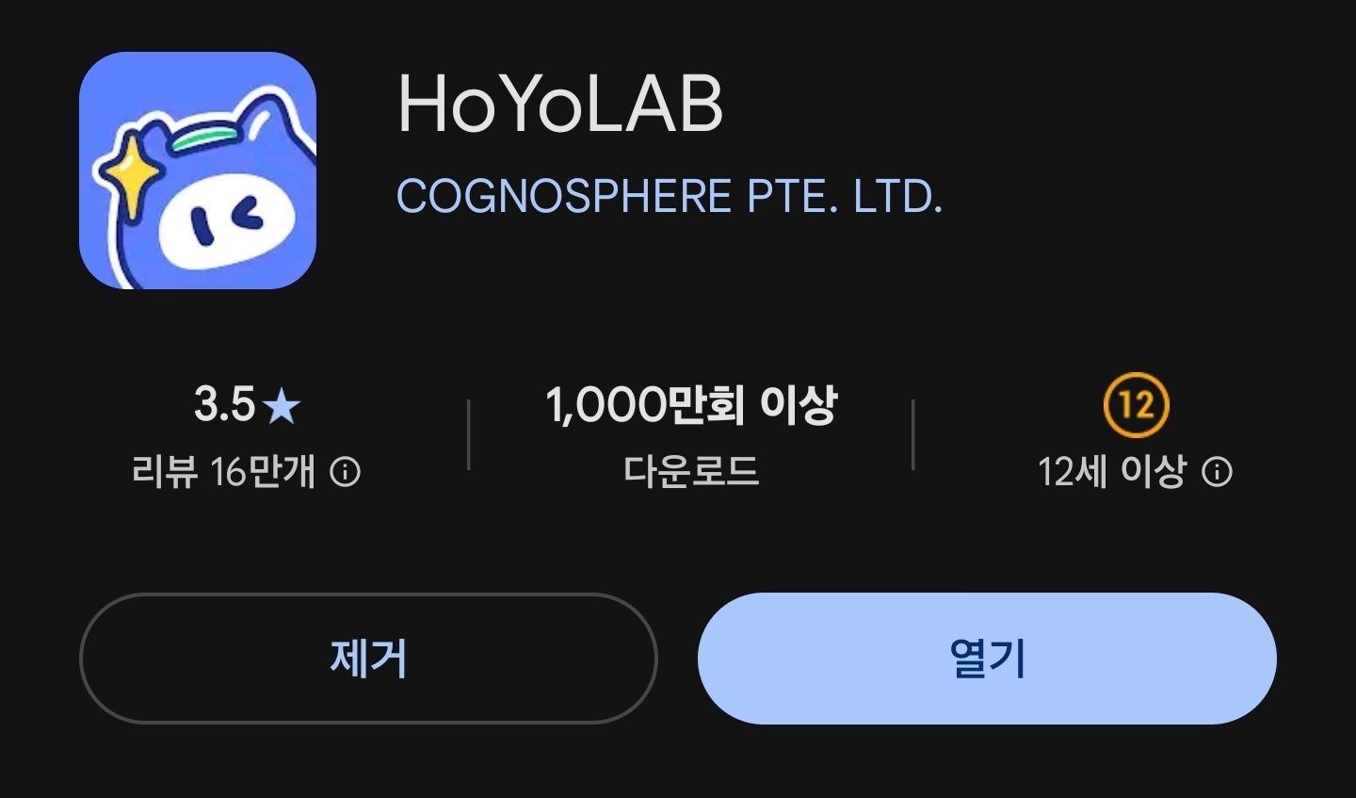Tap the HoYoLAB app icon
This screenshot has height=798, width=1356.
[x=198, y=171]
